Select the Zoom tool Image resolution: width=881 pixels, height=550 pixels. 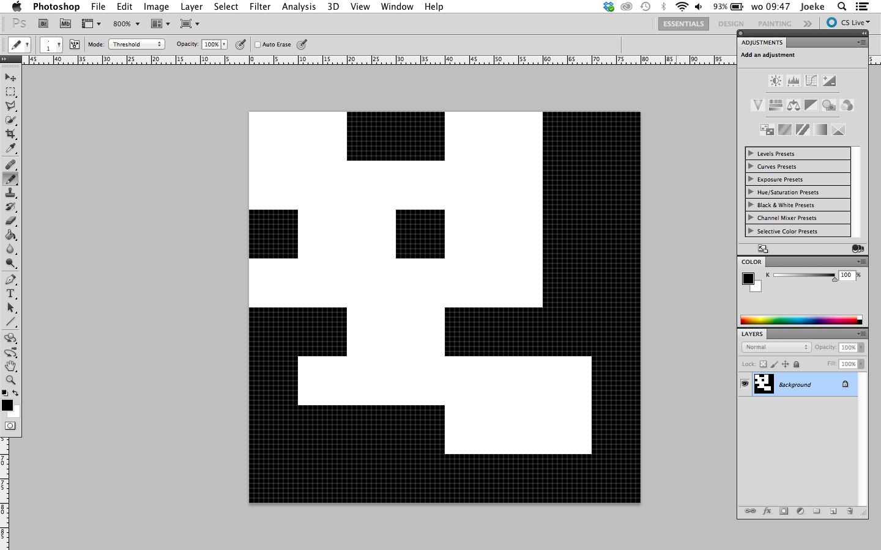(10, 380)
